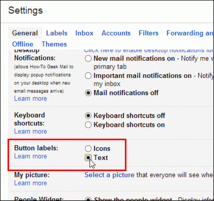Click the Select a picture link
Screen dimensions: 214x201
coord(110,175)
